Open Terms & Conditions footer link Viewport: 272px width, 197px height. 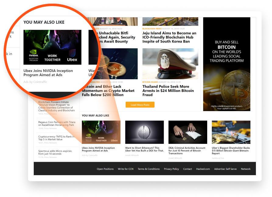[x=149, y=169]
